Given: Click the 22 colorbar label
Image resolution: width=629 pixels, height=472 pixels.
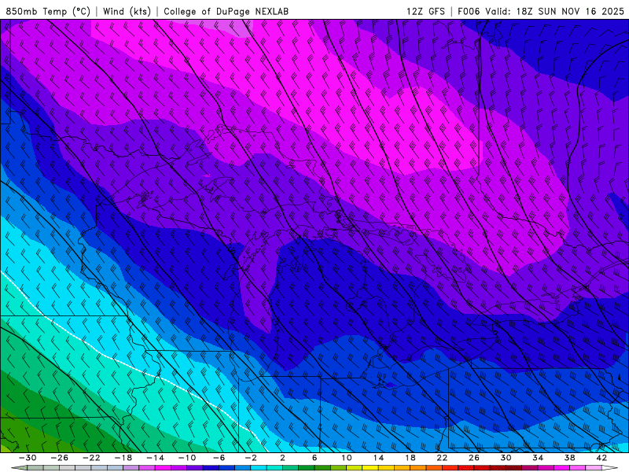Looking at the screenshot, I should coord(442,458).
